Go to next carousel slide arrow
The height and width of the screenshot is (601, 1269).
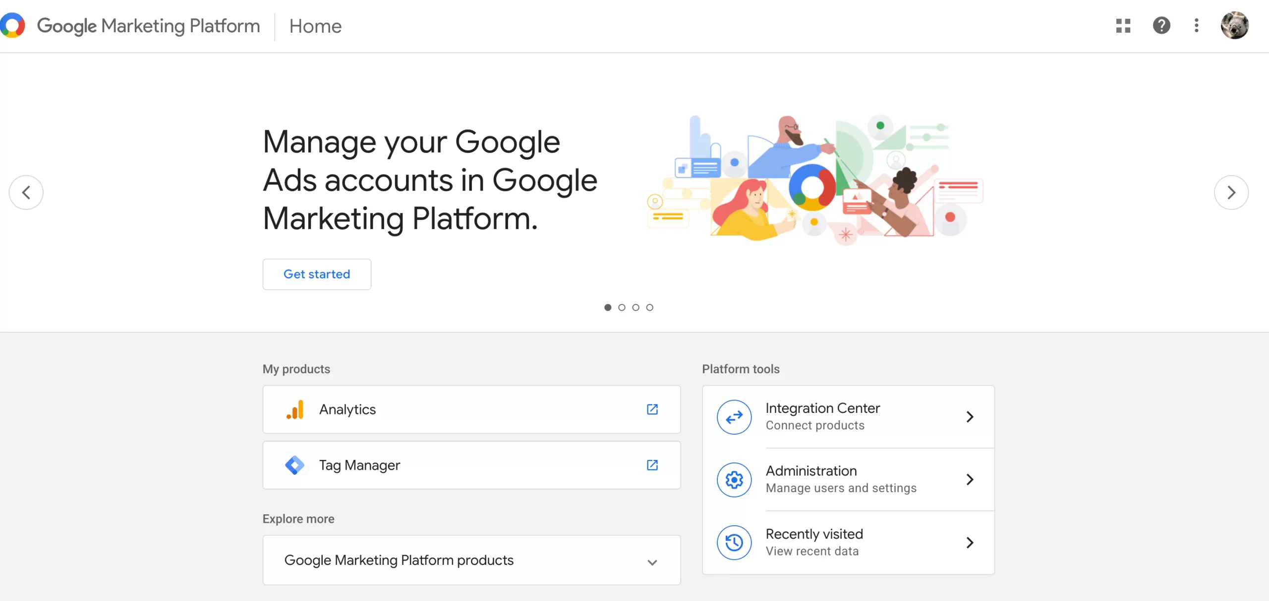coord(1231,193)
